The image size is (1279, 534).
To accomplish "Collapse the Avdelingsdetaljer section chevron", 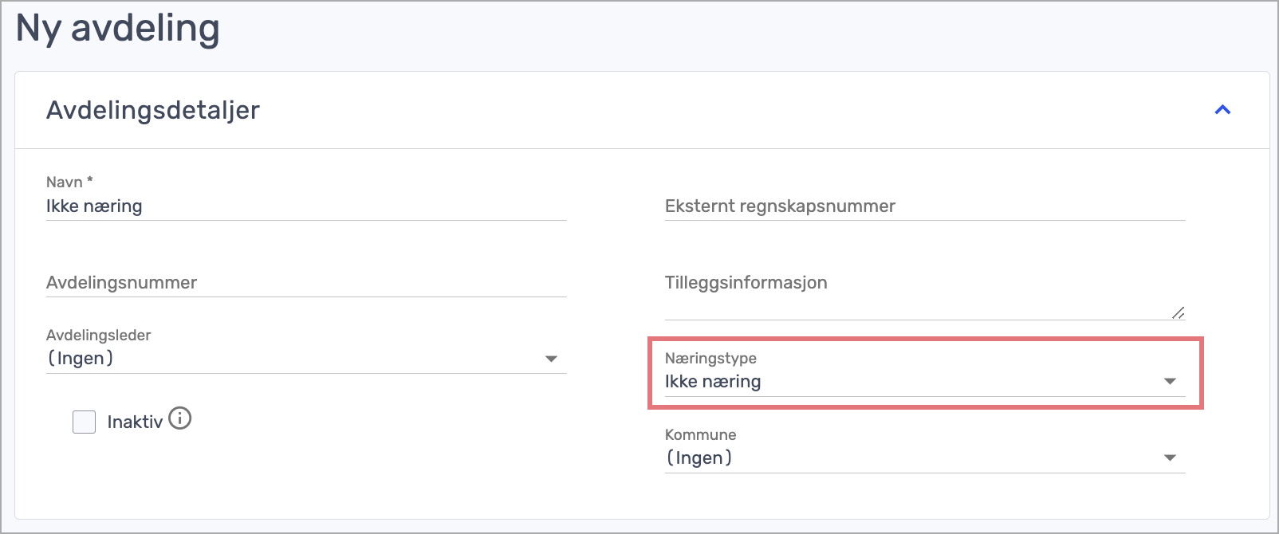I will tap(1222, 110).
